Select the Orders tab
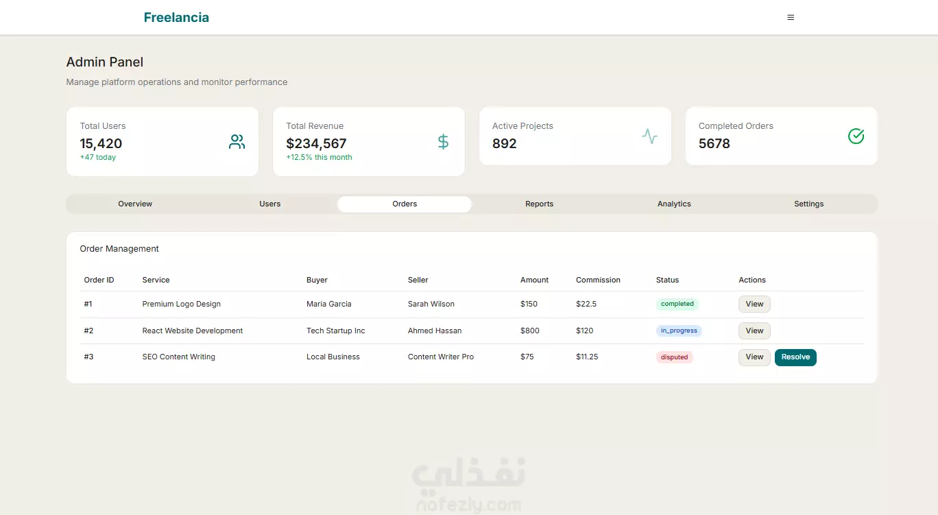 [405, 204]
